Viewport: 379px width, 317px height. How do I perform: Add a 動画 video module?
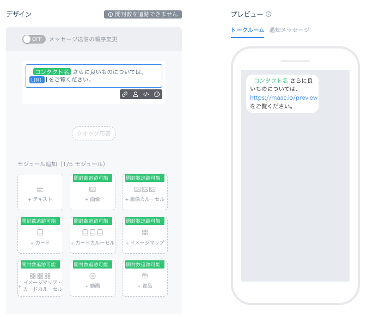[93, 279]
